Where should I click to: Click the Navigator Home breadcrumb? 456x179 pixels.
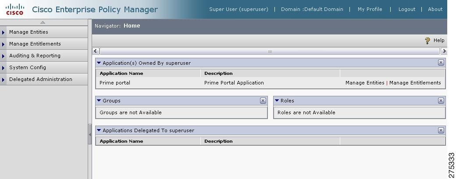click(132, 26)
